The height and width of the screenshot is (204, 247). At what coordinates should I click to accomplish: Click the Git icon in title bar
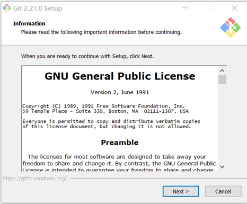tap(7, 8)
